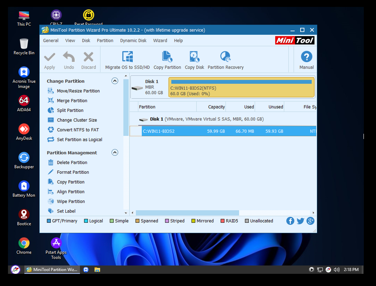Select the Backupper desktop icon
The image size is (376, 286).
tap(24, 161)
